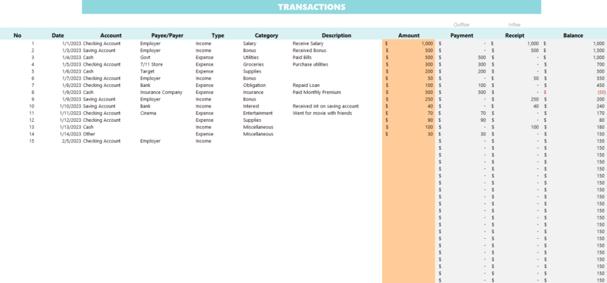
Task: Click the 7/11 Store payee cell
Action: coord(151,65)
